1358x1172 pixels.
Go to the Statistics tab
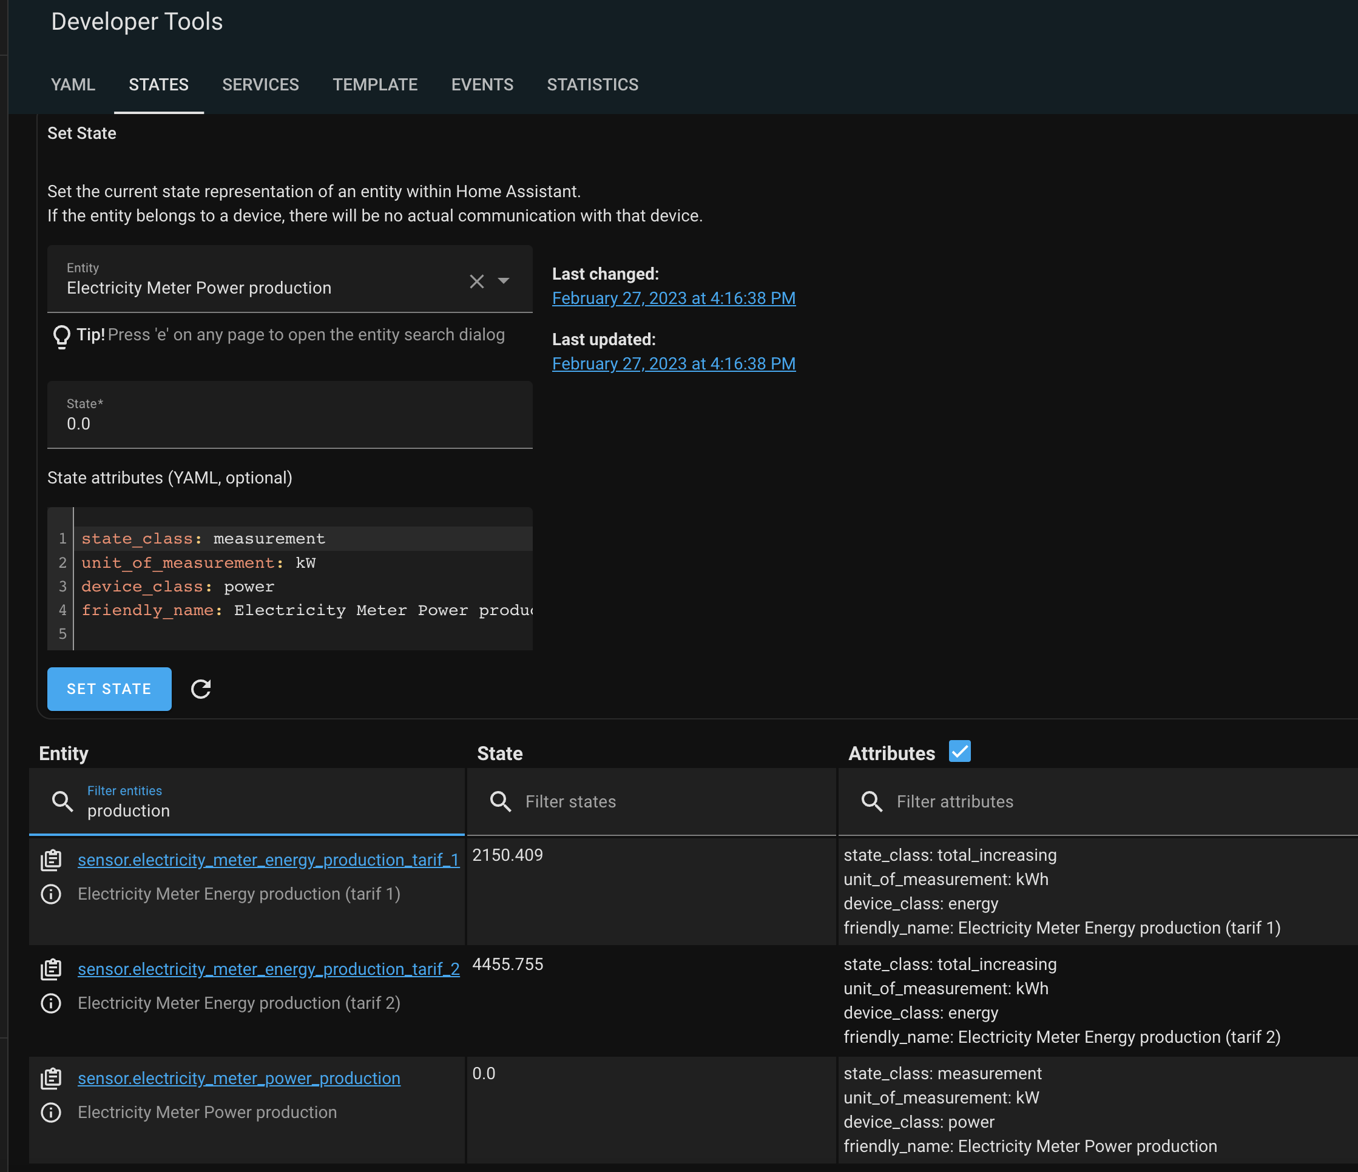(x=592, y=84)
